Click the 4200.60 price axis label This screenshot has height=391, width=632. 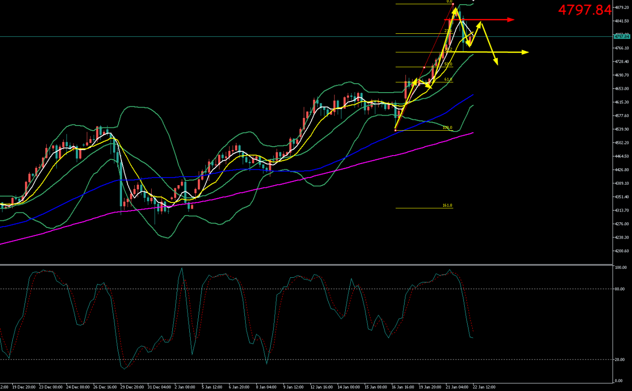click(x=622, y=251)
